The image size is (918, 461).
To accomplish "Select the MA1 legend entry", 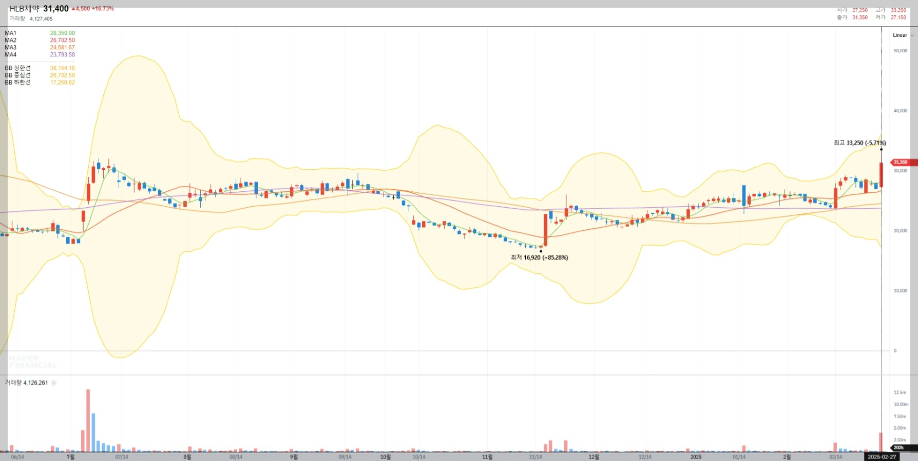I will tap(11, 33).
